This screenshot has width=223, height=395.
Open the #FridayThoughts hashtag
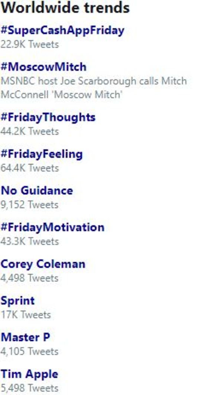point(48,118)
